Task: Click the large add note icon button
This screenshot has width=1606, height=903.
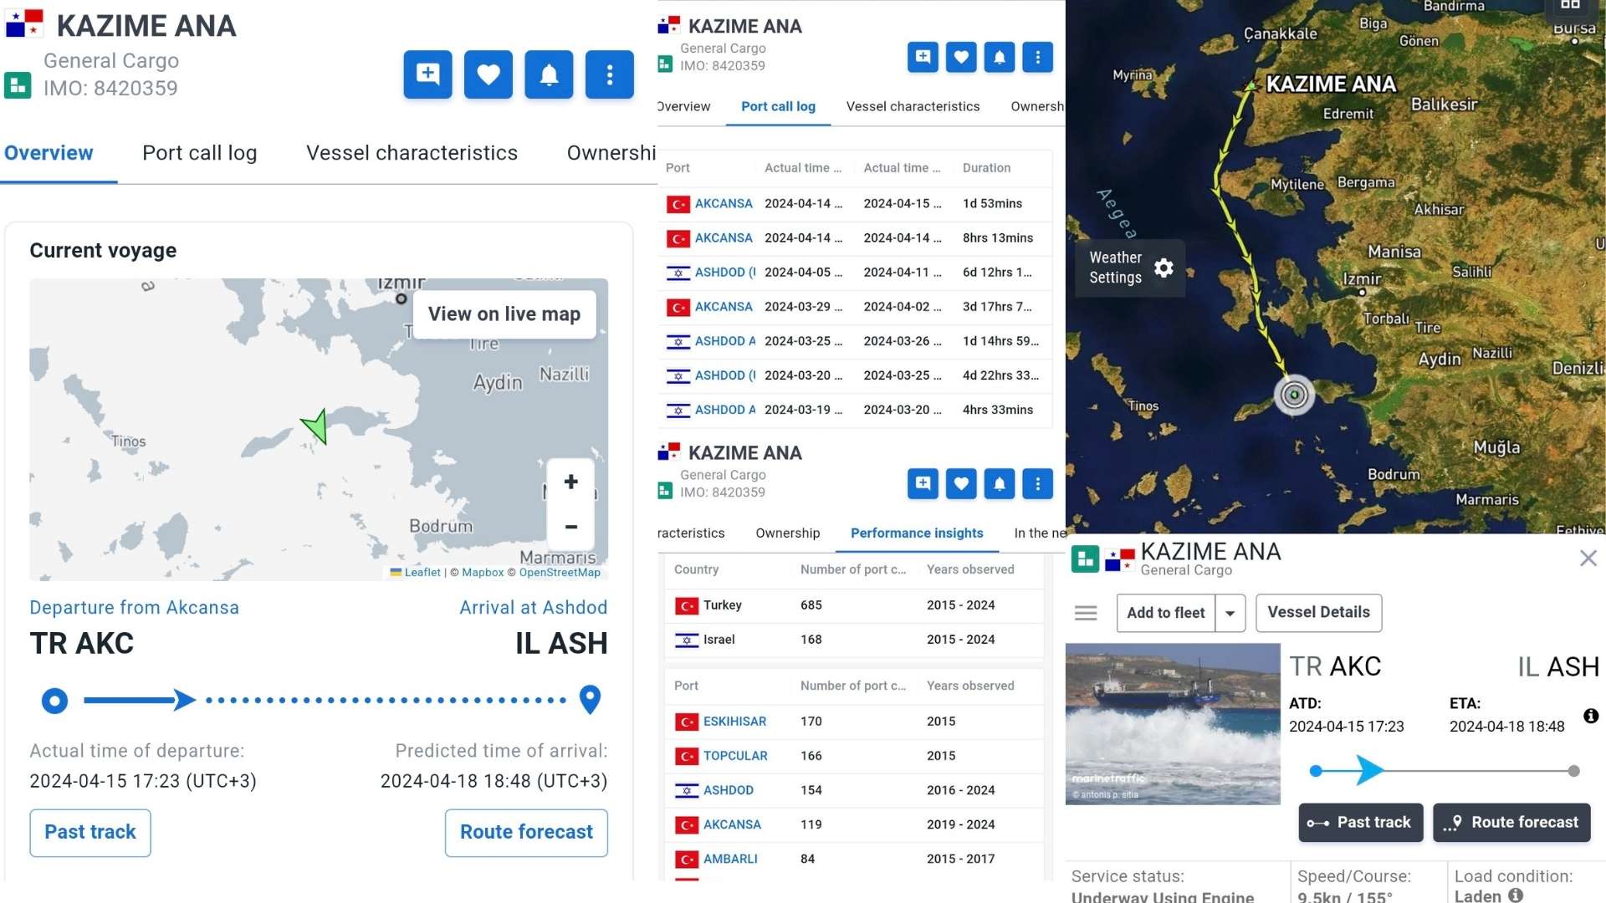Action: 427,74
